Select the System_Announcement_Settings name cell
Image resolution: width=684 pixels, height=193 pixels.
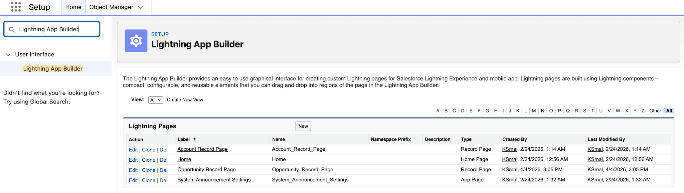[310, 180]
